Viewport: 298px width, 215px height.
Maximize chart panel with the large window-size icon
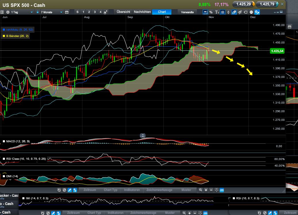(281, 12)
